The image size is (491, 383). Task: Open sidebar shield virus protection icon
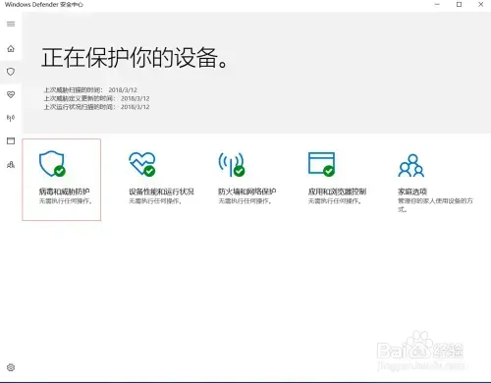click(x=11, y=72)
